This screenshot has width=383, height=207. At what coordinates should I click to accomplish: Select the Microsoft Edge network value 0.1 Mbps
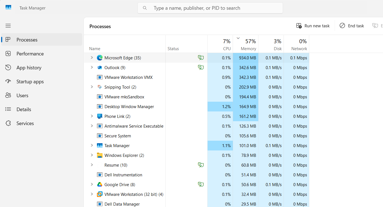[299, 58]
